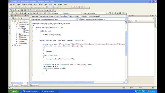
Task: Click Connect to Database icon in Server Explorer
Action: point(19,18)
